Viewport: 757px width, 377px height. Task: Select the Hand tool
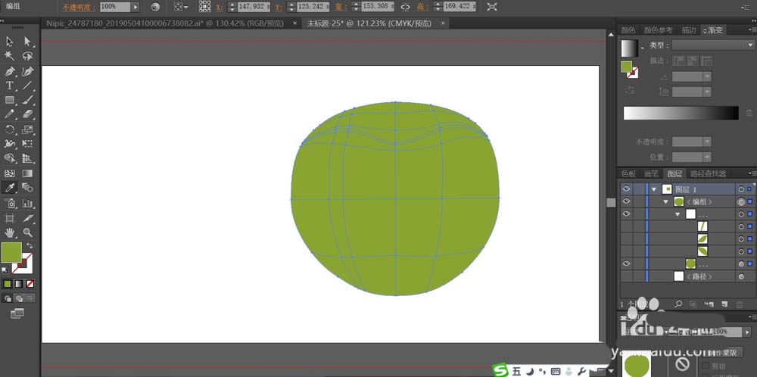pyautogui.click(x=10, y=232)
